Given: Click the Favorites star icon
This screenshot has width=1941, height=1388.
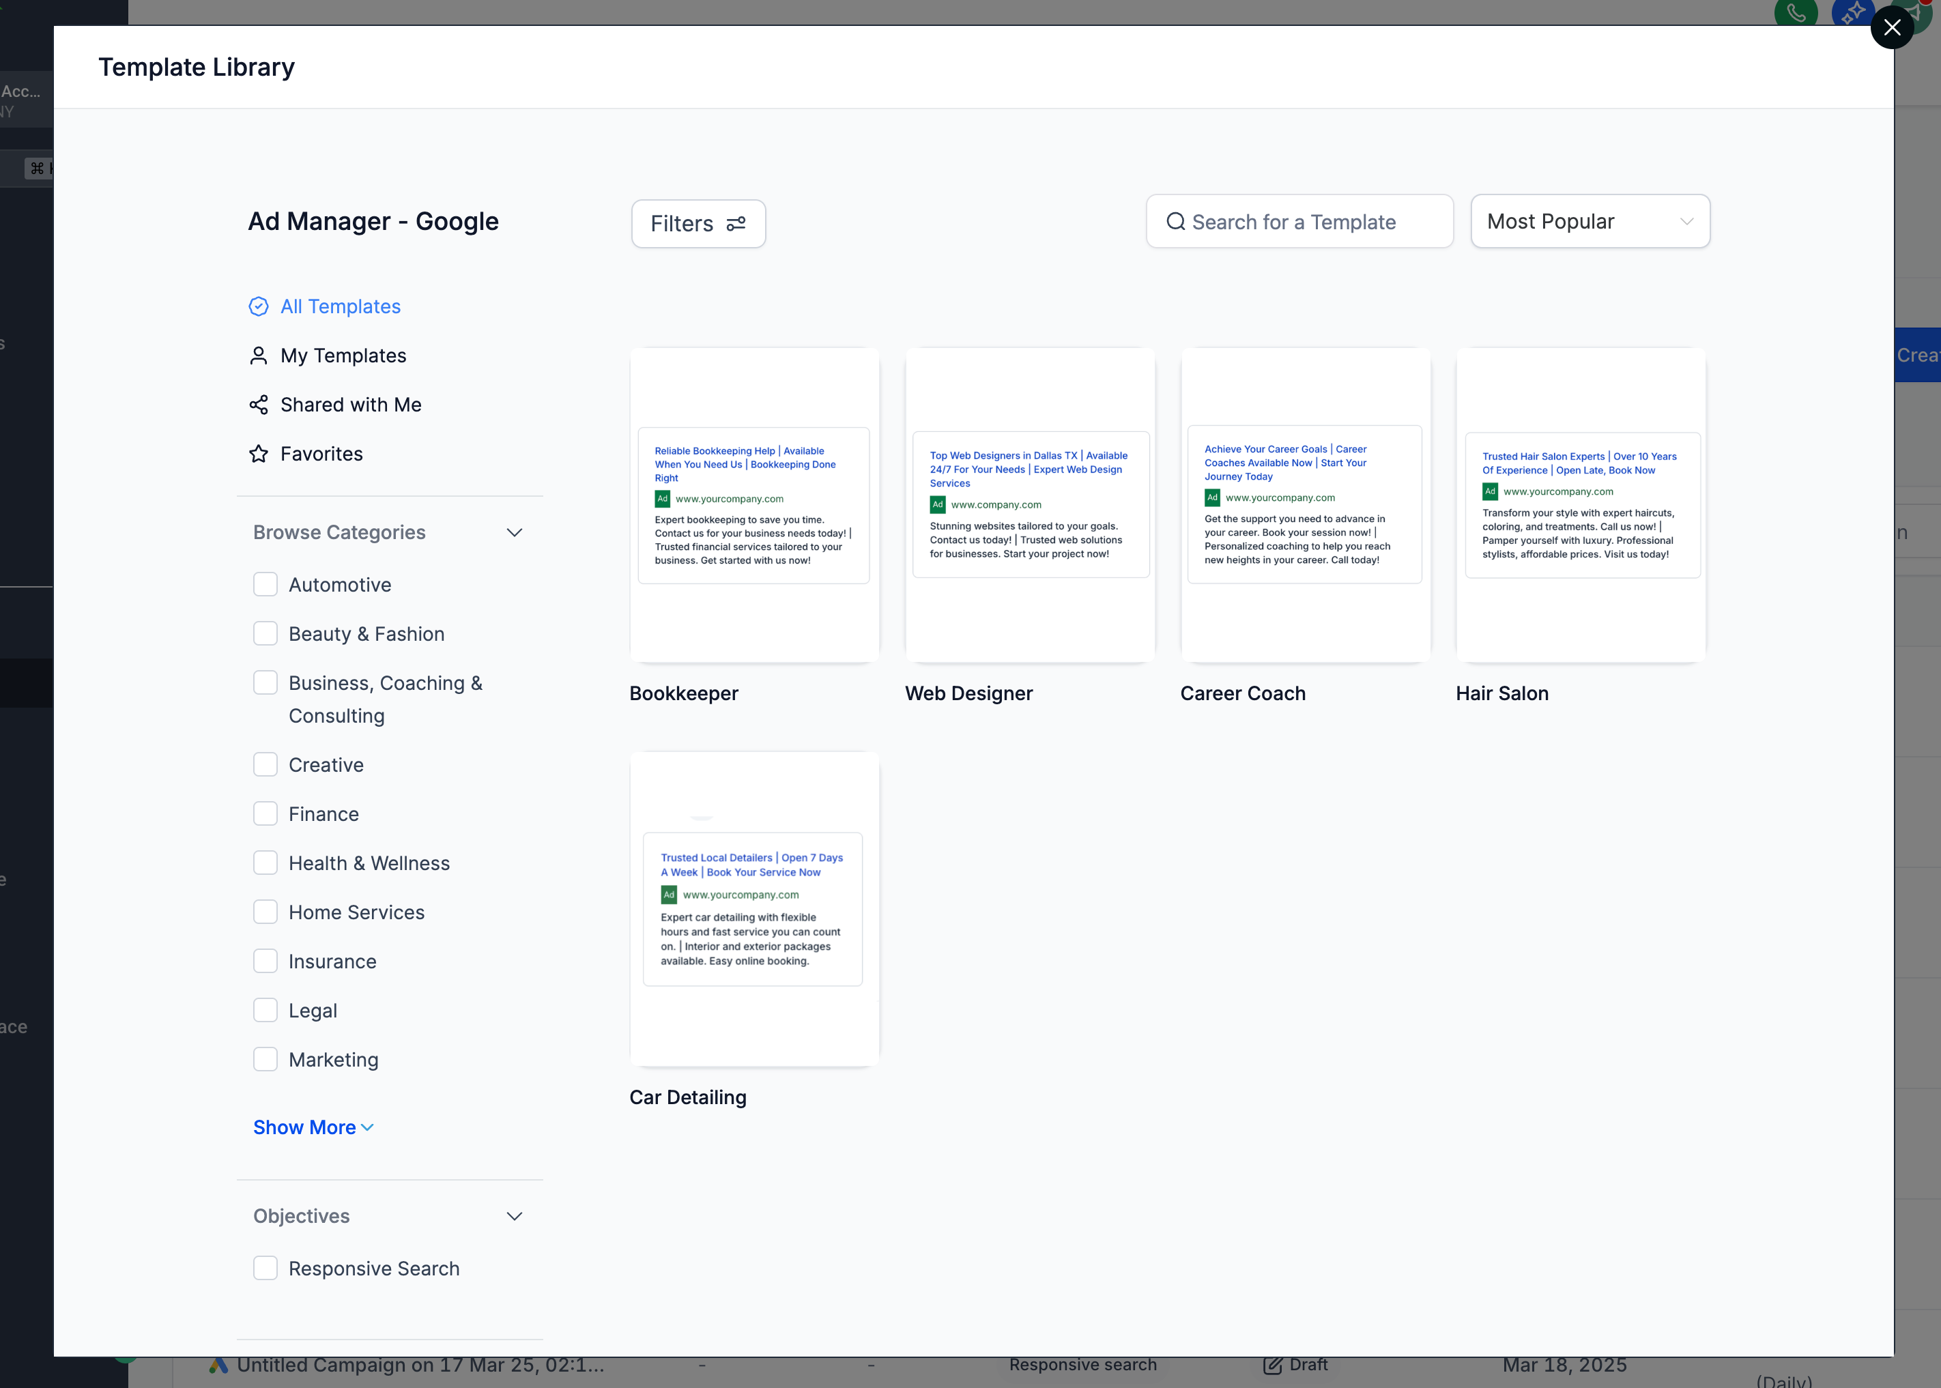Looking at the screenshot, I should point(258,454).
